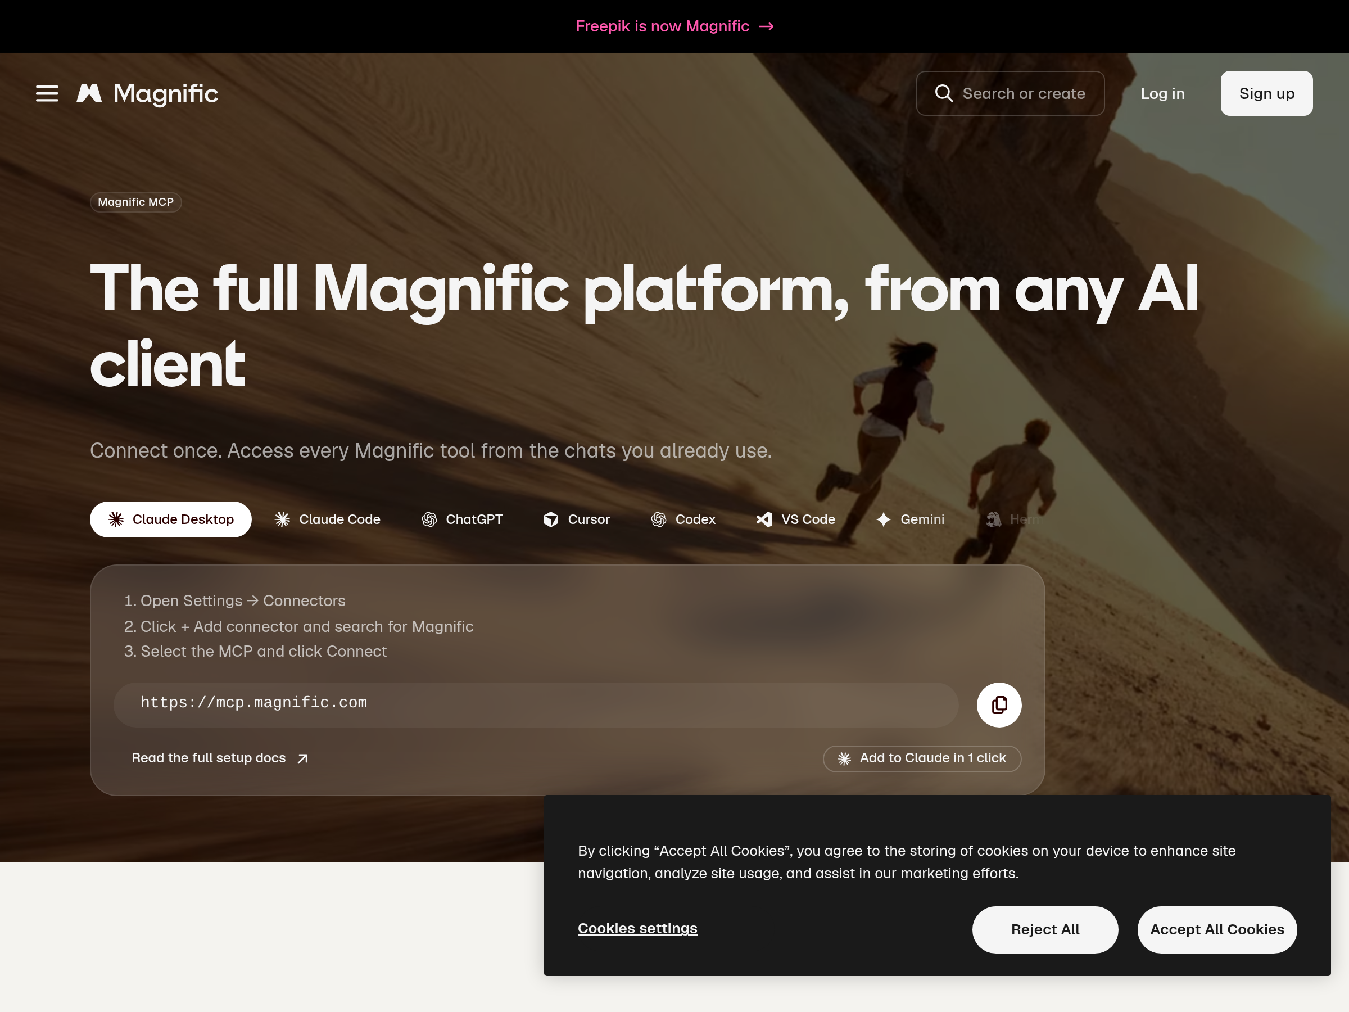
Task: Click the Freepik is now Magnific banner link
Action: 674,26
